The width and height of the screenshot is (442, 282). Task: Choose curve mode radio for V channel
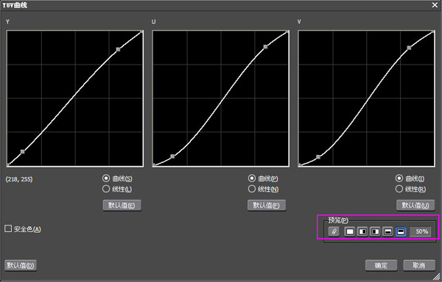click(x=399, y=178)
